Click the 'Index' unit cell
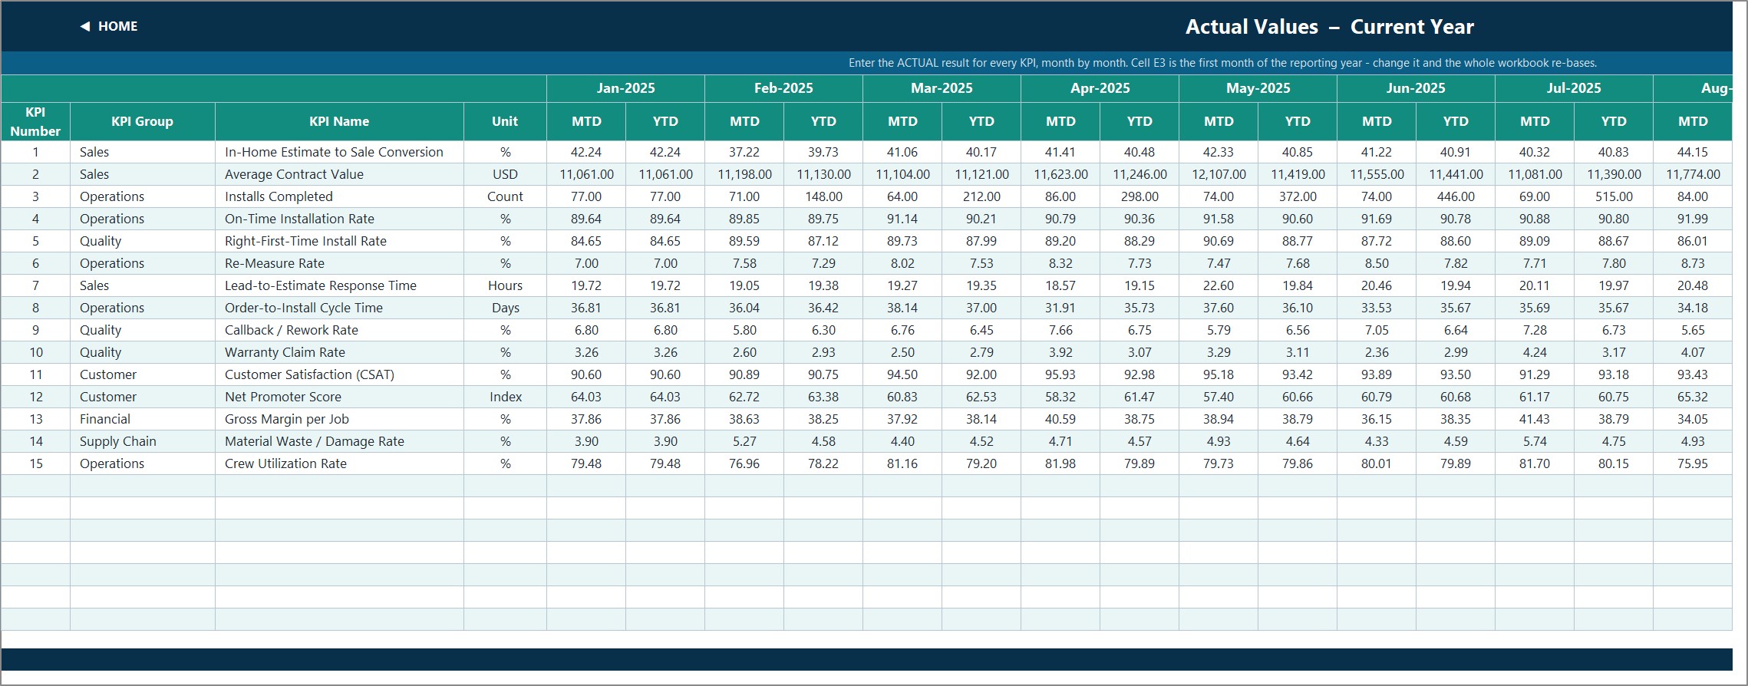The width and height of the screenshot is (1748, 686). pos(505,397)
